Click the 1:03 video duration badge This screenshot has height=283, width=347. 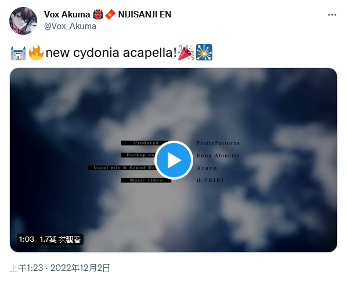coord(27,239)
